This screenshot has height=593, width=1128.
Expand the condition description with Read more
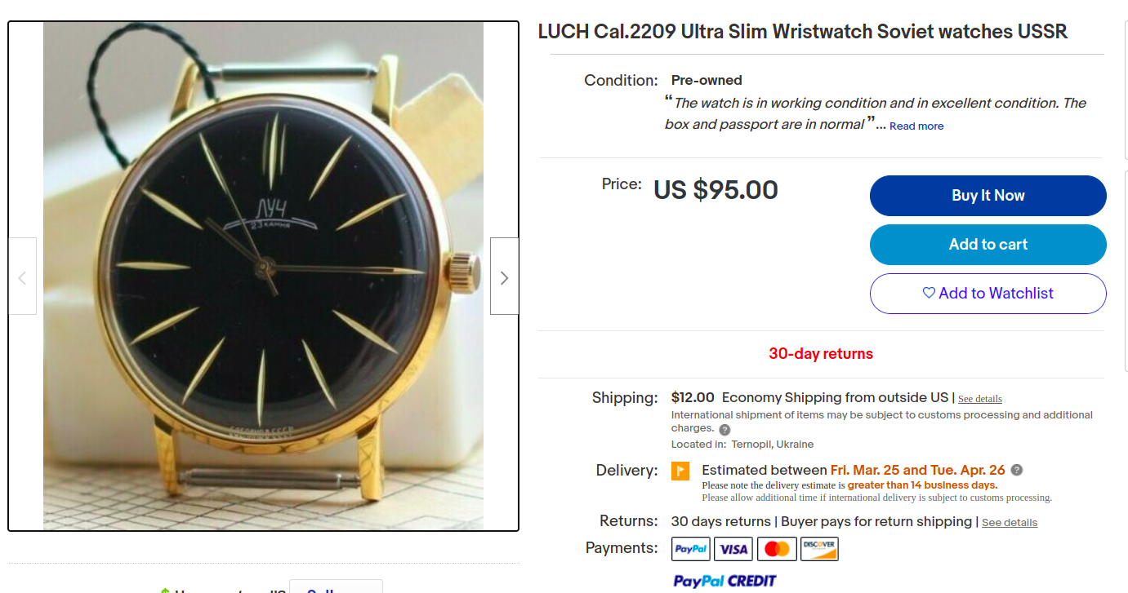916,126
